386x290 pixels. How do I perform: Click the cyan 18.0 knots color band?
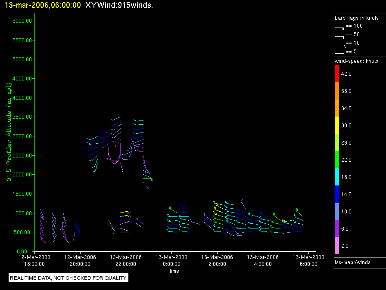coord(337,177)
